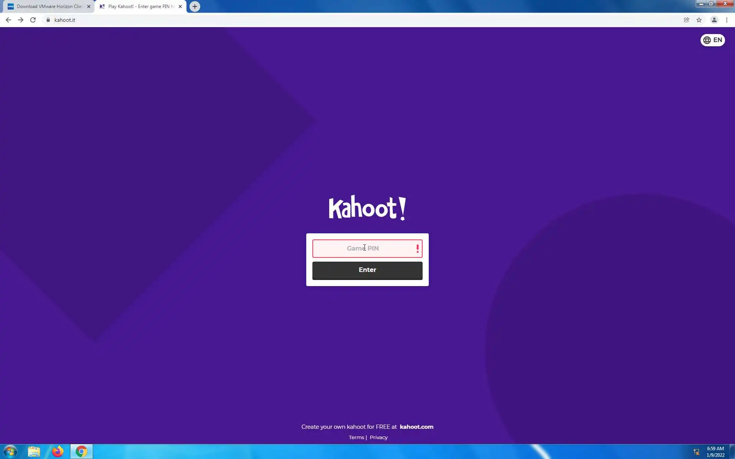735x459 pixels.
Task: Open a new browser tab
Action: (x=195, y=7)
